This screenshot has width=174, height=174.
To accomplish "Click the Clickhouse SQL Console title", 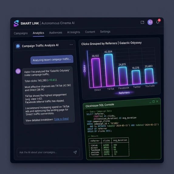I will tap(100, 105).
